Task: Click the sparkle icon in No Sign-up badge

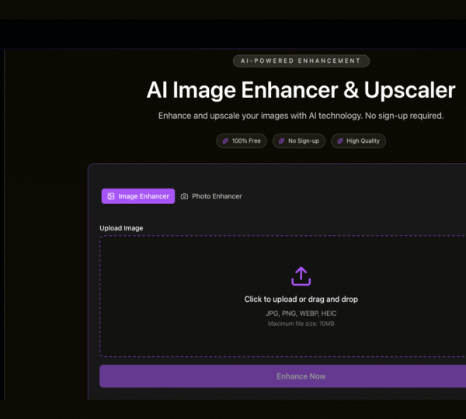Action: (281, 141)
